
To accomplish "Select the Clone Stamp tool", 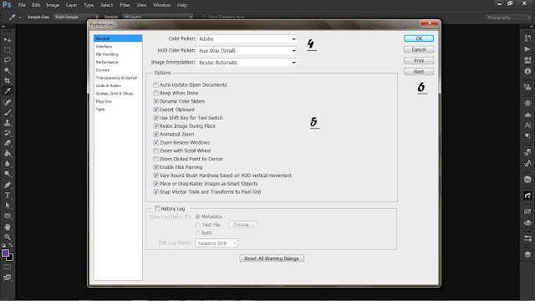I will coord(8,123).
